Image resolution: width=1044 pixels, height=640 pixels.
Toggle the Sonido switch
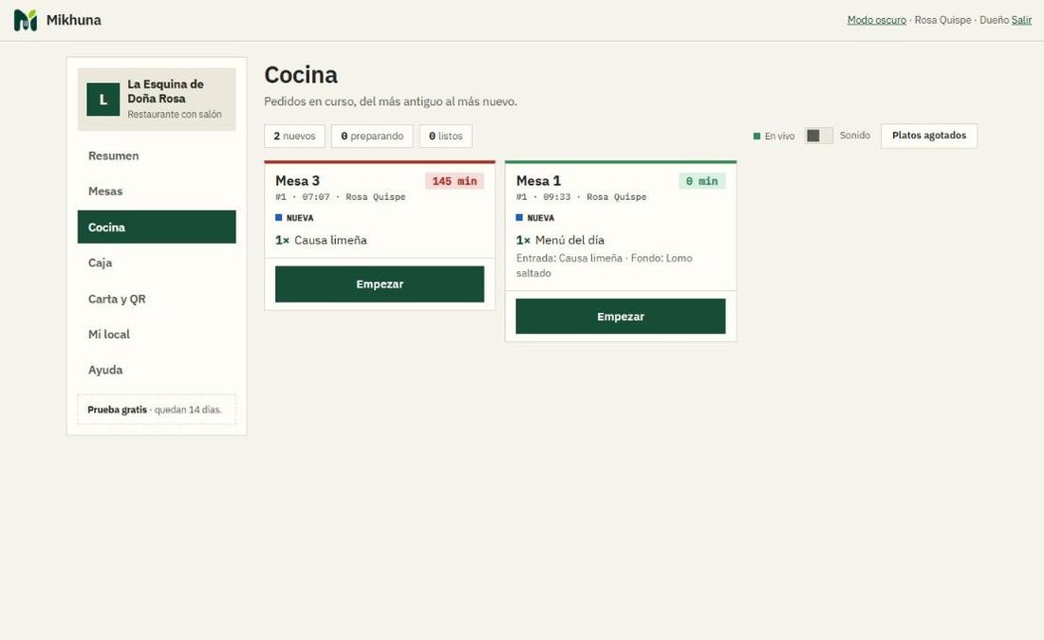[x=818, y=136]
